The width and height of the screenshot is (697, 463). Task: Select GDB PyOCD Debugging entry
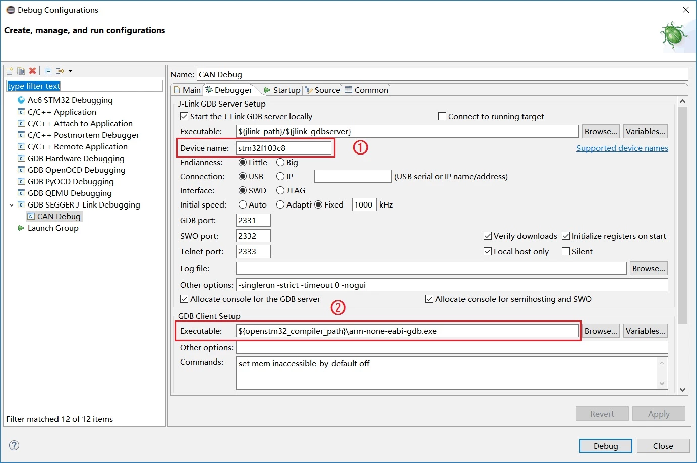(71, 181)
